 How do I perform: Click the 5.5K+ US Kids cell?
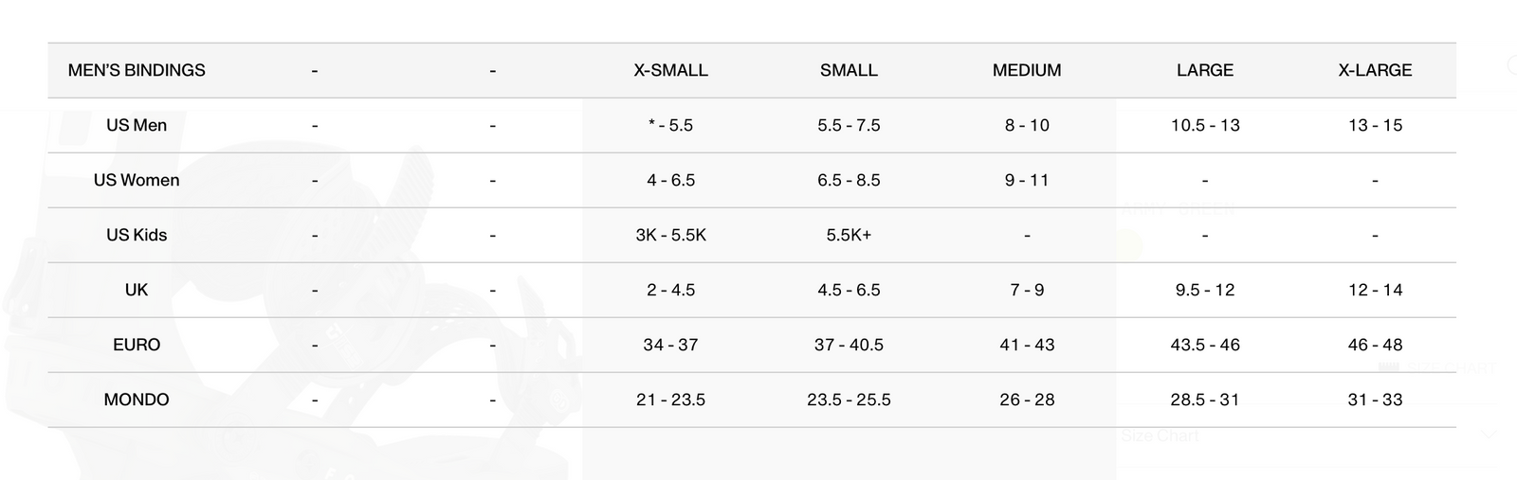click(849, 235)
